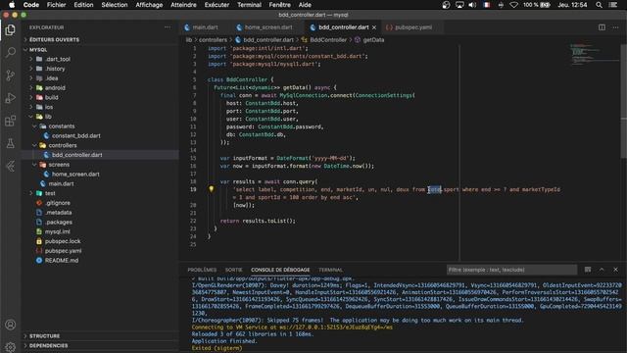Open README.md in explorer
Viewport: 627px width, 353px height.
coord(61,261)
